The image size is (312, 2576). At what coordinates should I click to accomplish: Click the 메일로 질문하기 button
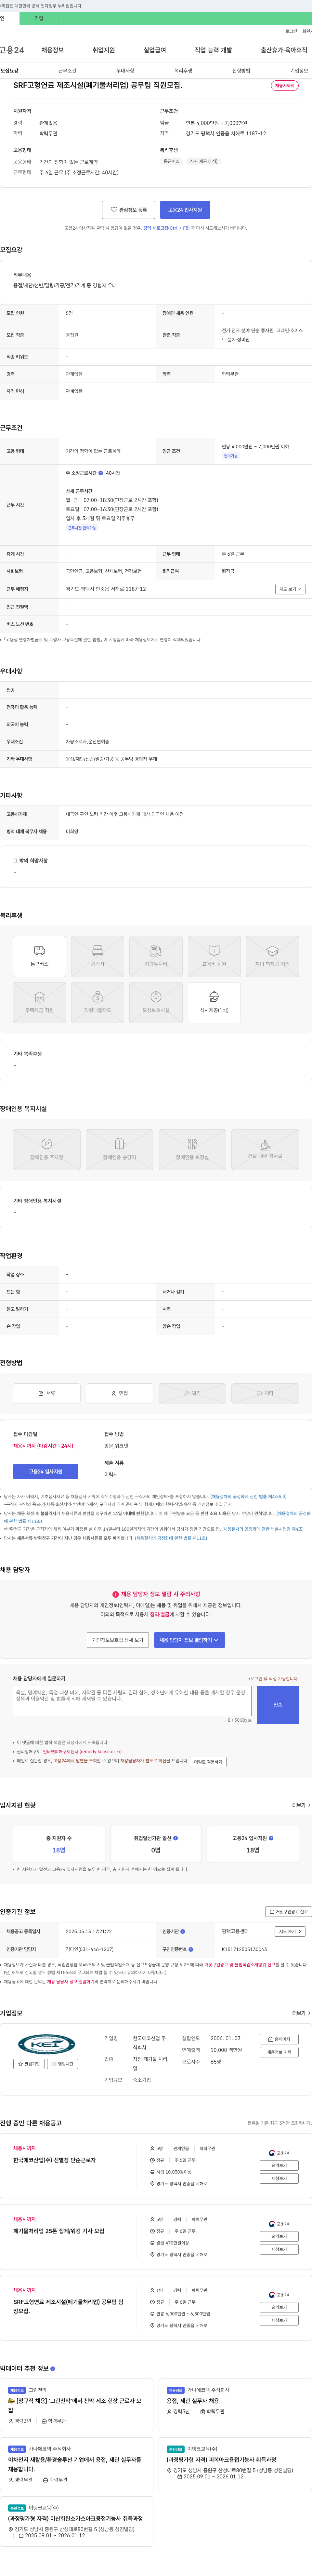coord(208,1762)
